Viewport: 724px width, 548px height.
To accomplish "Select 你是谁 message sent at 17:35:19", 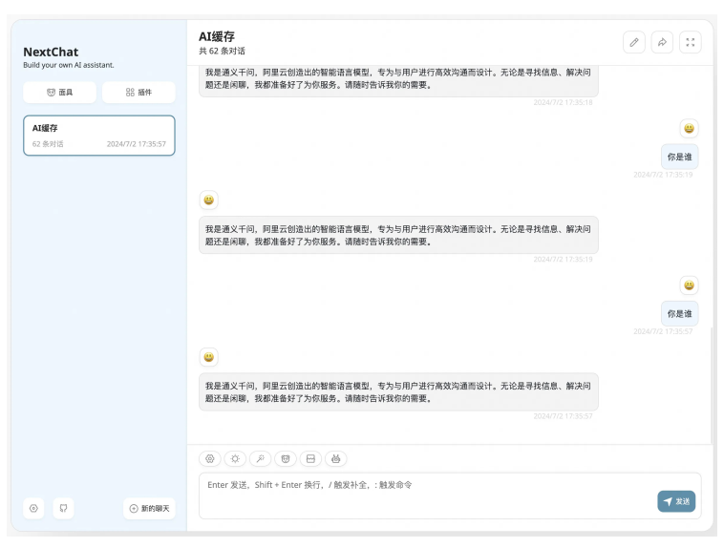I will 680,157.
